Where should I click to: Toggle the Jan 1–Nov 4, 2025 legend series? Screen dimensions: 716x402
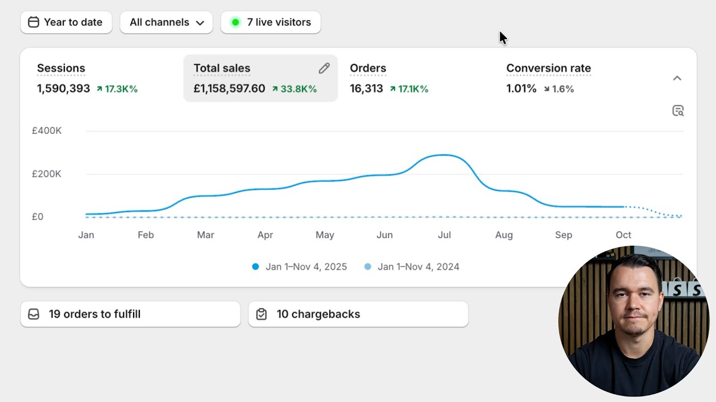tap(299, 267)
